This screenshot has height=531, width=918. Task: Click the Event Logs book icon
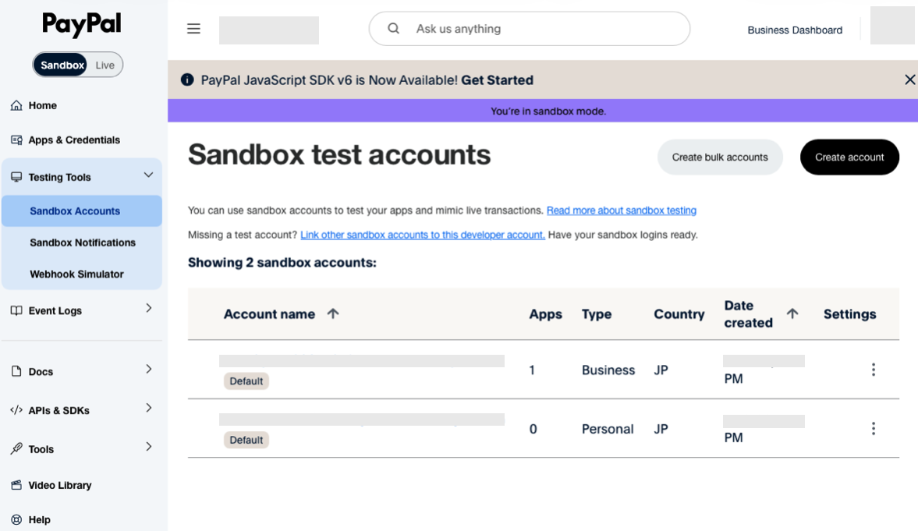tap(16, 311)
